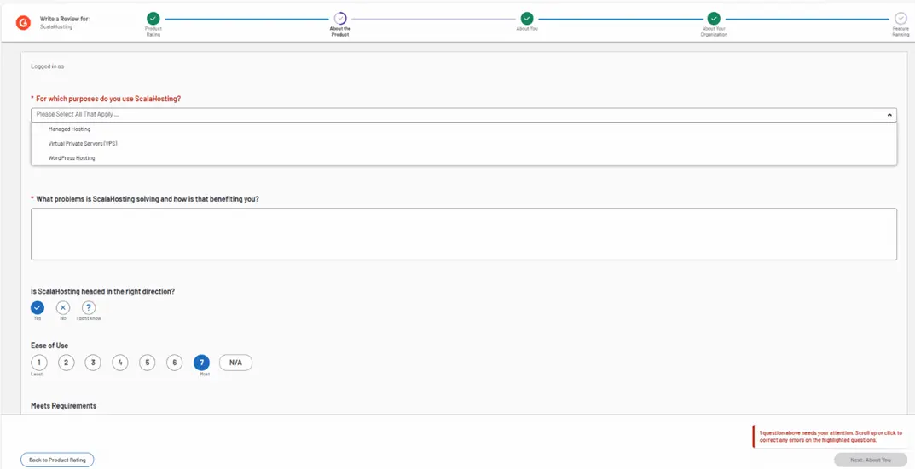Click the Please Select All That Apply field
The image size is (915, 469).
[426, 114]
